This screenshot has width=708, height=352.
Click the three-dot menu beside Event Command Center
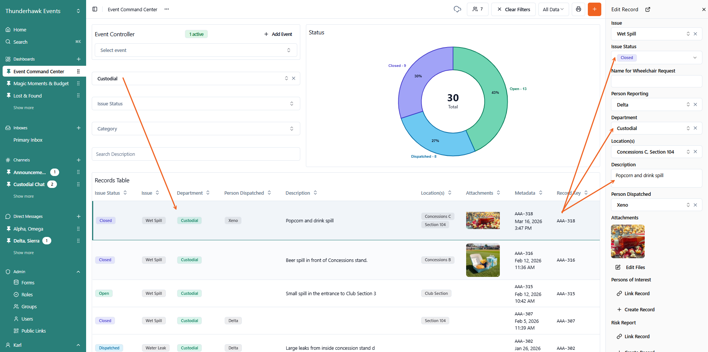(x=167, y=9)
